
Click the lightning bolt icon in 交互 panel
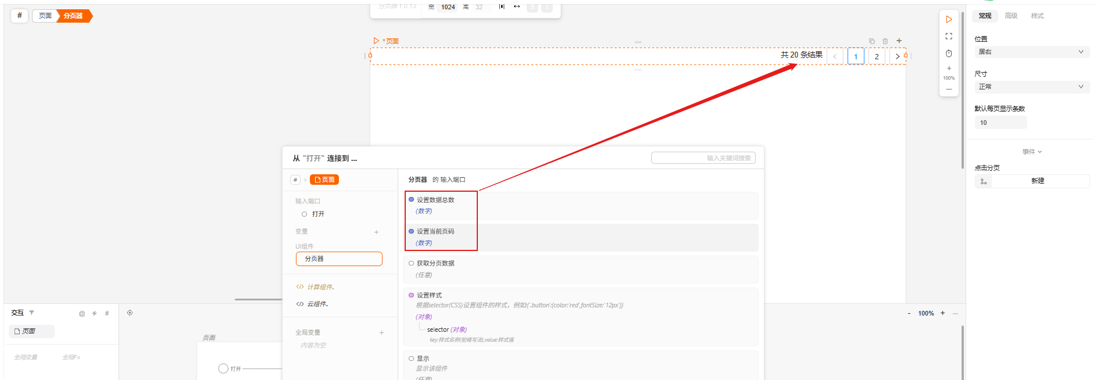(x=94, y=313)
